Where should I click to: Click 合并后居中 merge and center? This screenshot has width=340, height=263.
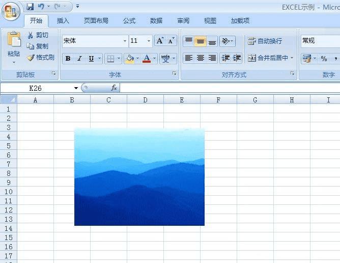pyautogui.click(x=268, y=58)
